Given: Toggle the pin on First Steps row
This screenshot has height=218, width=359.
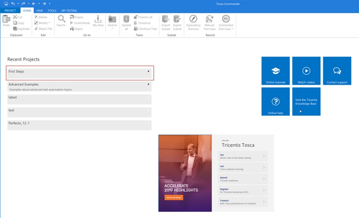Looking at the screenshot, I should tap(148, 71).
